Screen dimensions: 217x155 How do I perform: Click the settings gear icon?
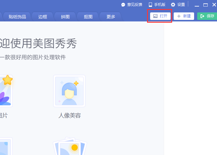point(173,5)
